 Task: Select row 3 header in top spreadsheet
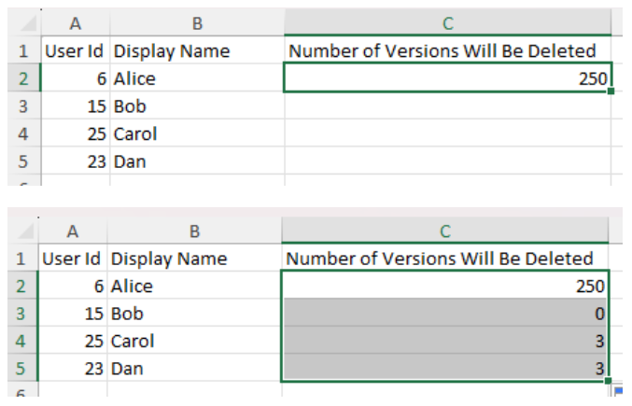click(23, 106)
